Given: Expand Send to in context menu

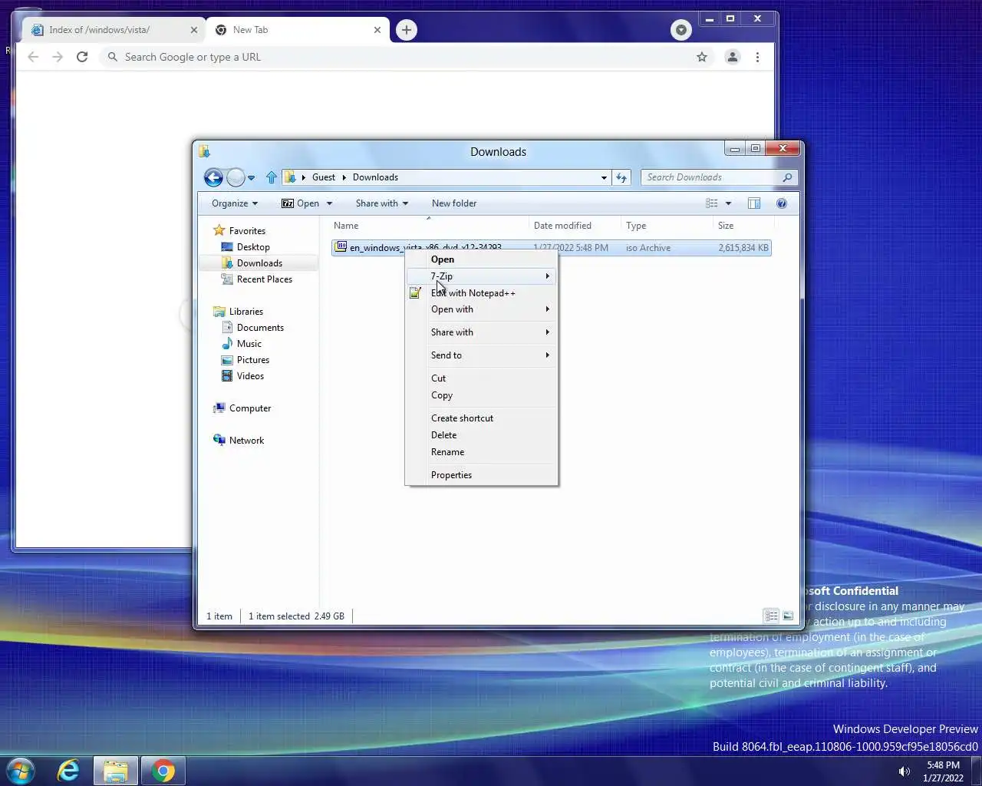Looking at the screenshot, I should [481, 355].
